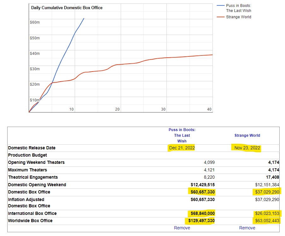The image size is (285, 236).
Task: Select the value $68,840,000
Action: pos(203,214)
